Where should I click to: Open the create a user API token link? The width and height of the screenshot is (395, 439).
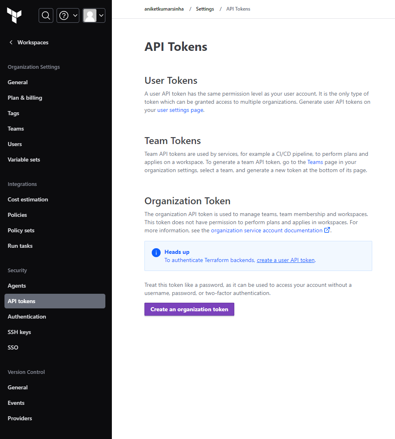coord(286,260)
